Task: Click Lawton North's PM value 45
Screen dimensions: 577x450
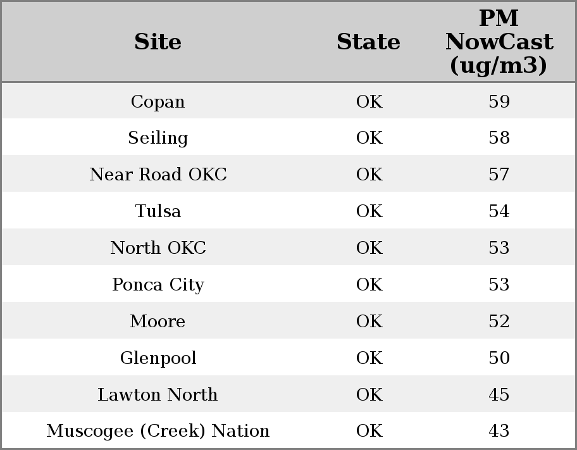Action: [x=499, y=395]
